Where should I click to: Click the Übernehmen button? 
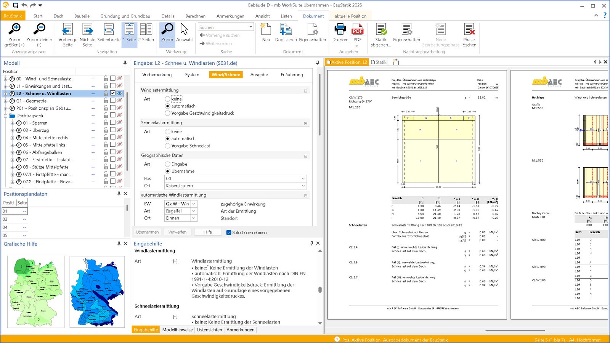[147, 232]
